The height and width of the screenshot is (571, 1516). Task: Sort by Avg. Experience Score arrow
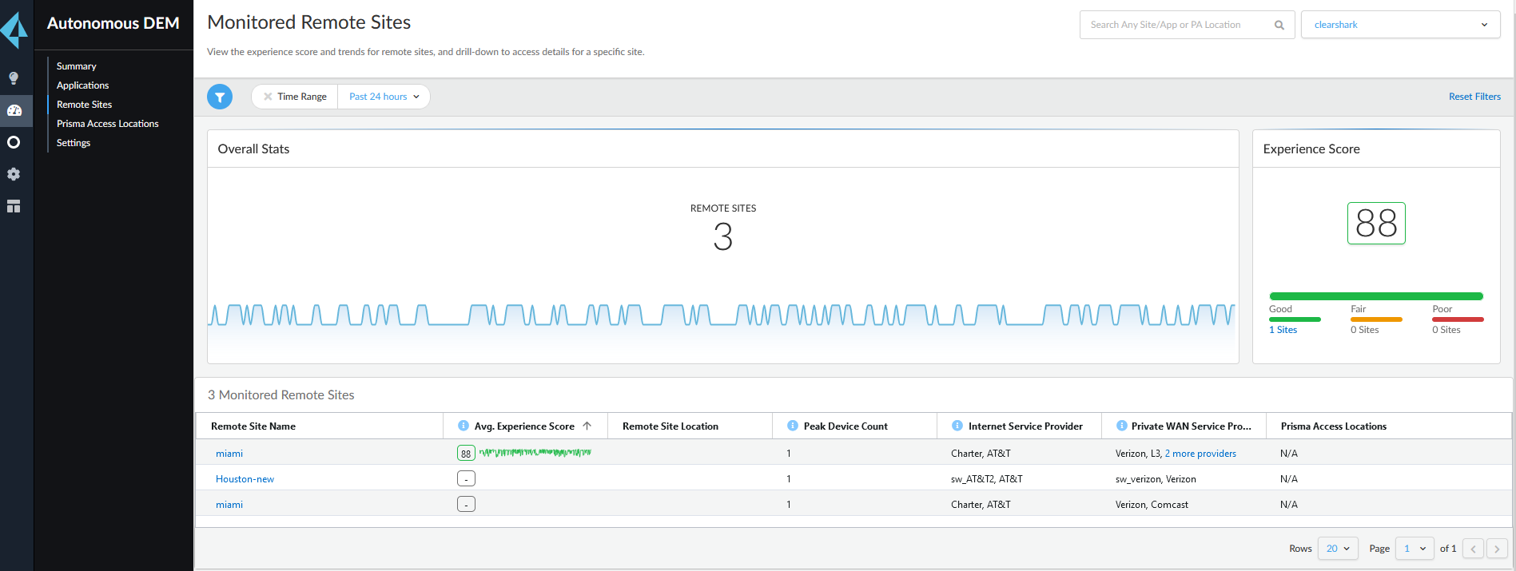pos(587,426)
